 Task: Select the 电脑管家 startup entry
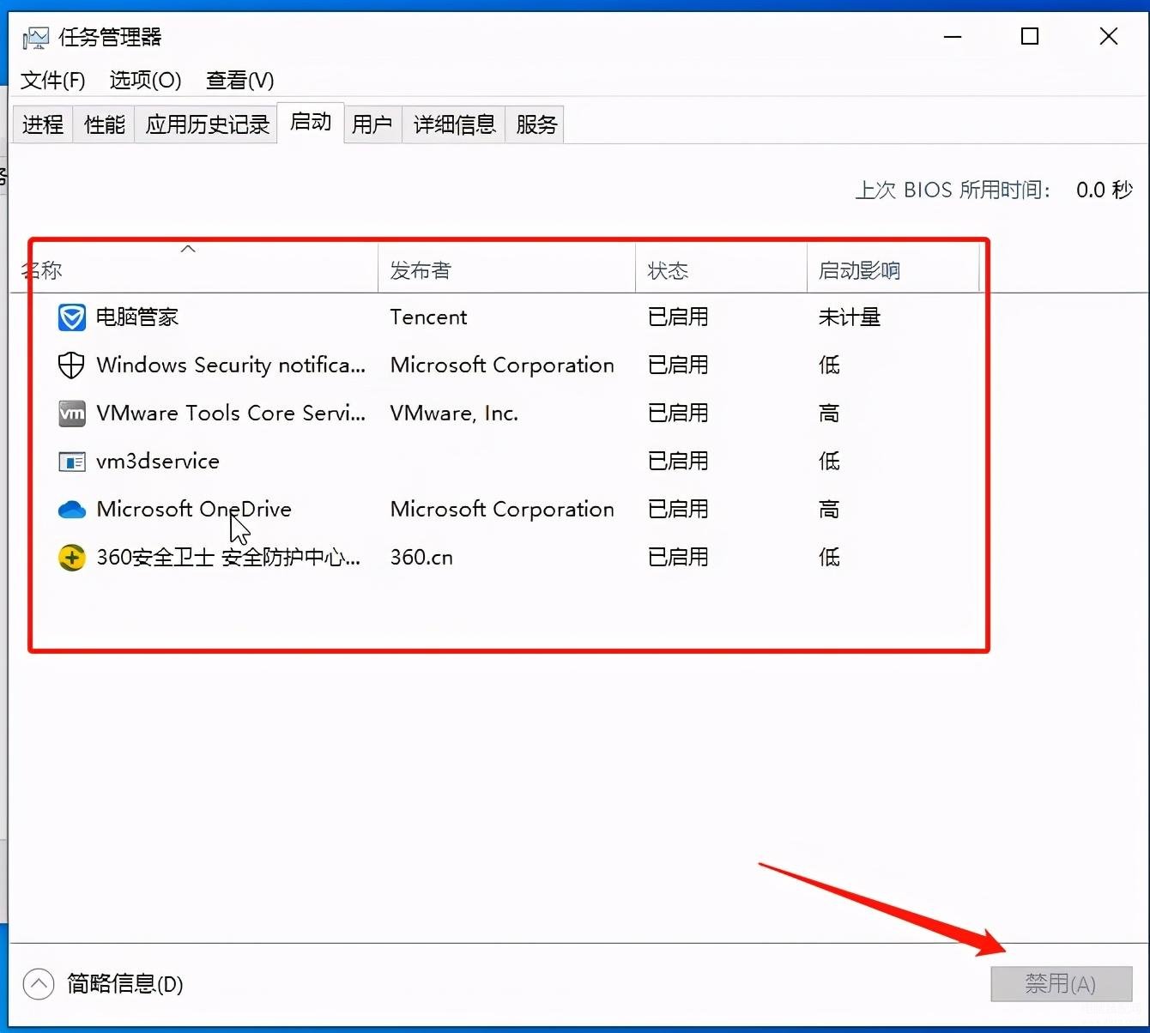137,317
